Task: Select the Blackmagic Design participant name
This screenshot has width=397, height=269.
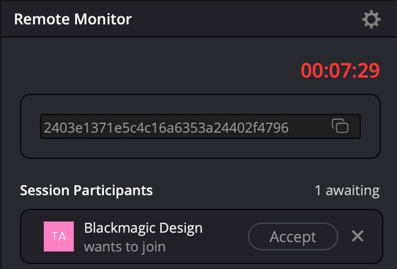Action: pos(143,228)
